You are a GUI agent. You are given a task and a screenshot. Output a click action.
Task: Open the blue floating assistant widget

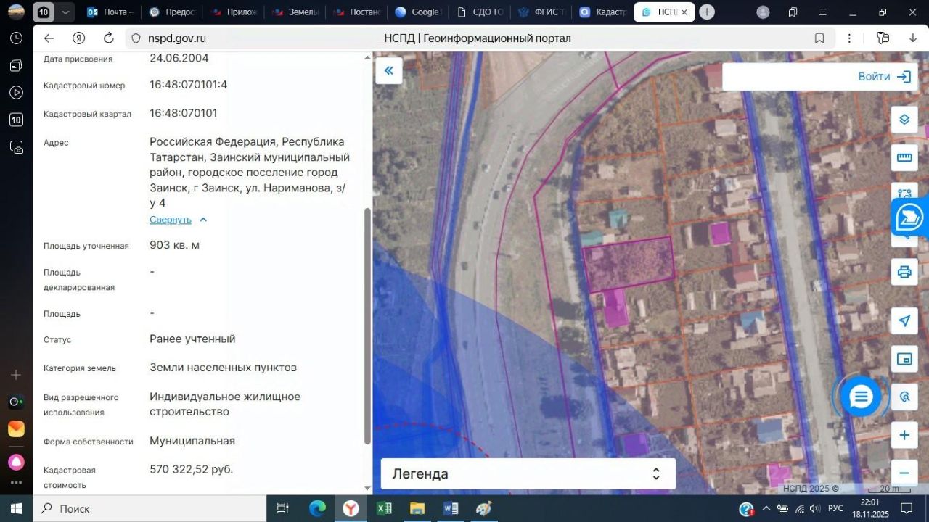click(x=910, y=217)
